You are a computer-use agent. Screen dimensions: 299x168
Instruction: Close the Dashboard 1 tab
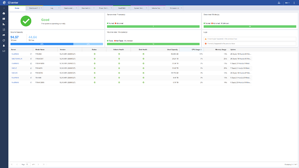click(x=41, y=8)
